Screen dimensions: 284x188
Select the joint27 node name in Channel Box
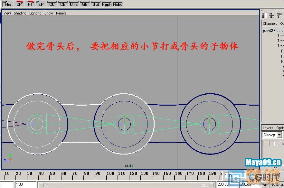(269, 31)
